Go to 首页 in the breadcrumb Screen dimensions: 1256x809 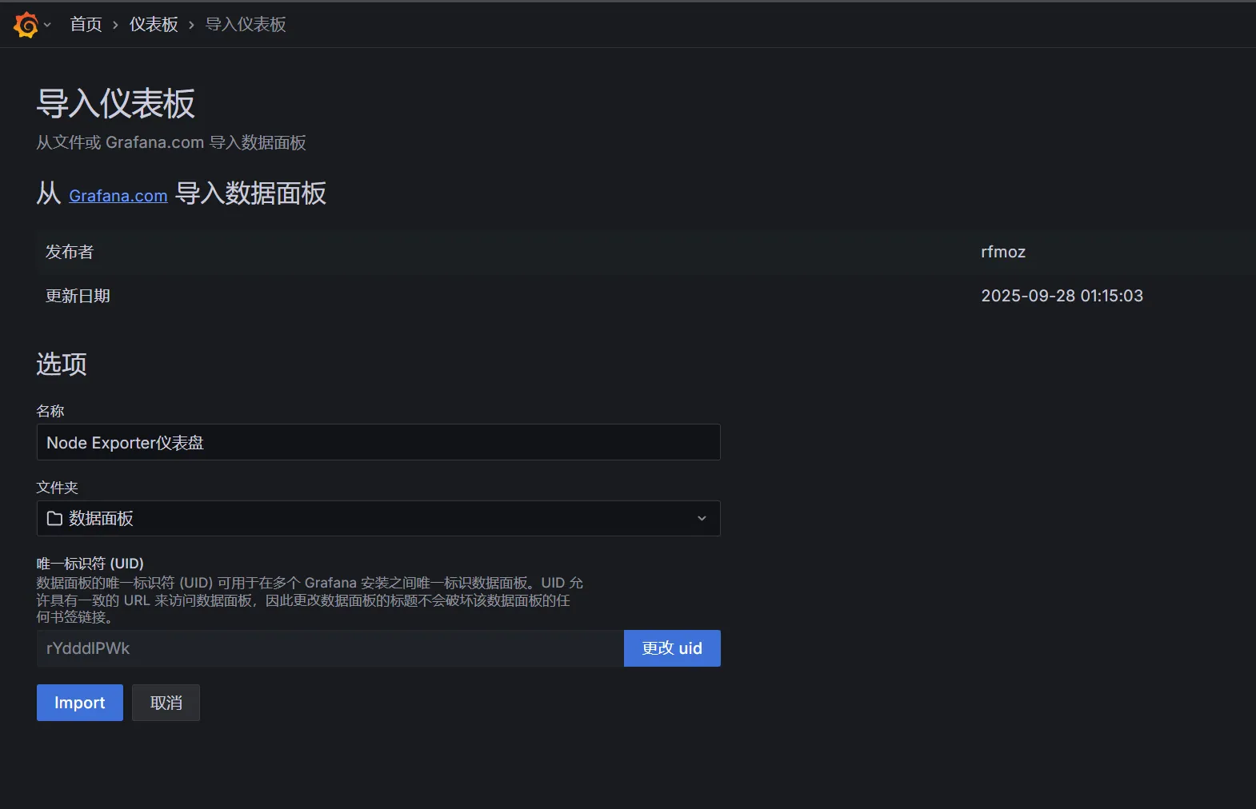click(86, 25)
